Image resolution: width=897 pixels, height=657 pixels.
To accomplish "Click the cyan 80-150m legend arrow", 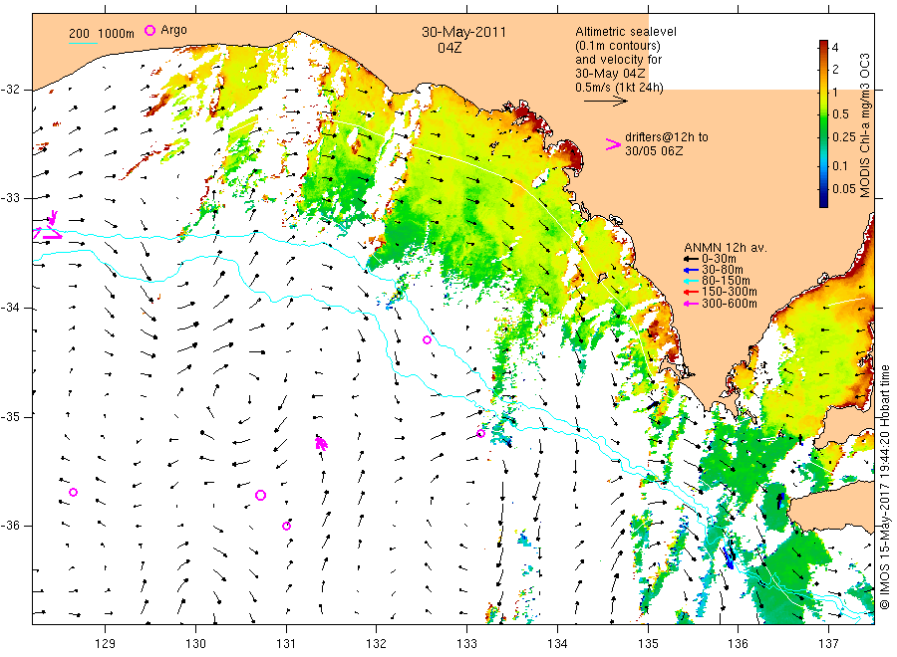I will (692, 281).
